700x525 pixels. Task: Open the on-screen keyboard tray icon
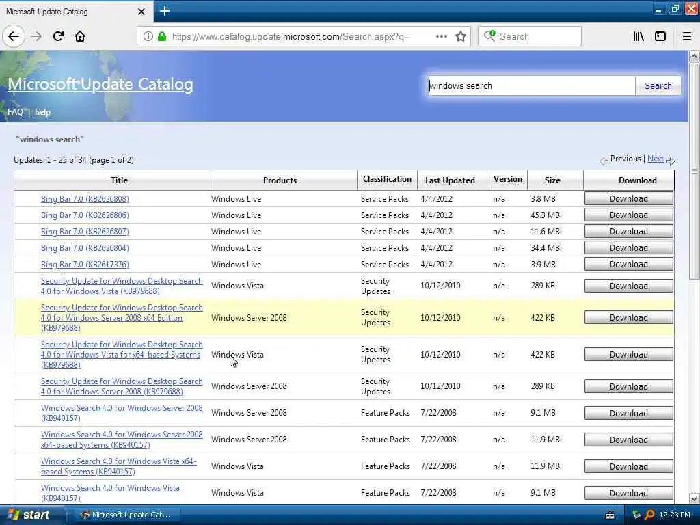point(610,515)
